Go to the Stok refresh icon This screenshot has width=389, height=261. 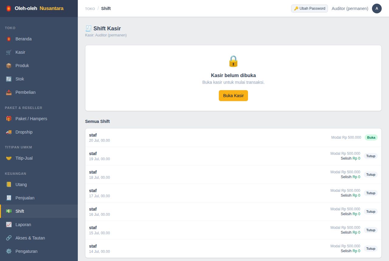point(9,79)
